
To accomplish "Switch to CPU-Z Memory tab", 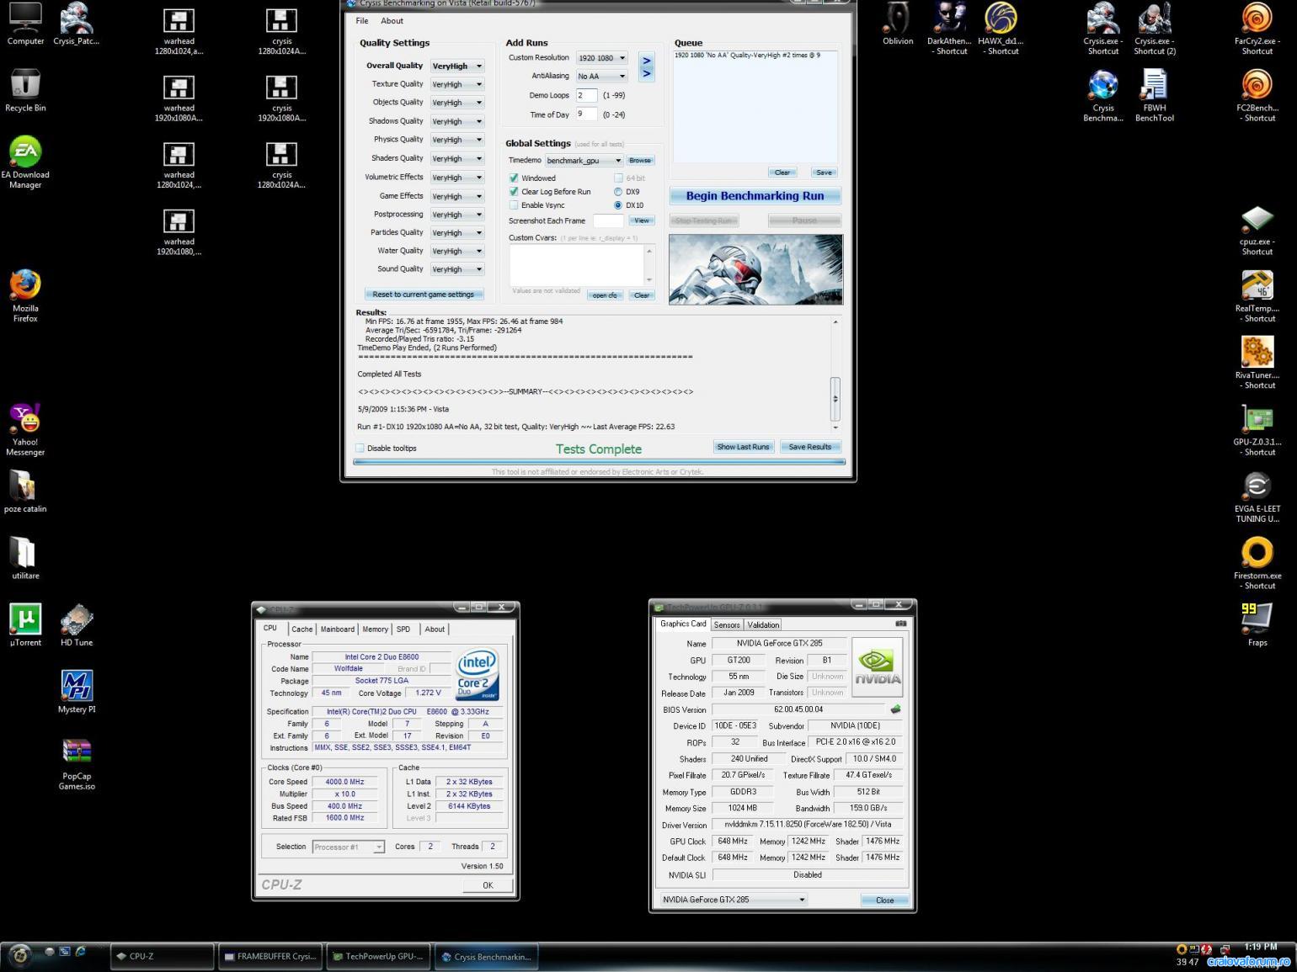I will [x=376, y=629].
